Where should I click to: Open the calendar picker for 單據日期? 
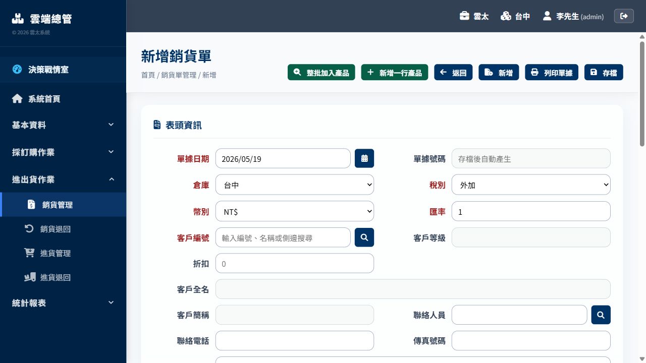click(364, 158)
